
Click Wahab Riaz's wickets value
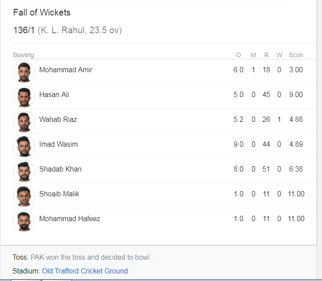(x=279, y=119)
